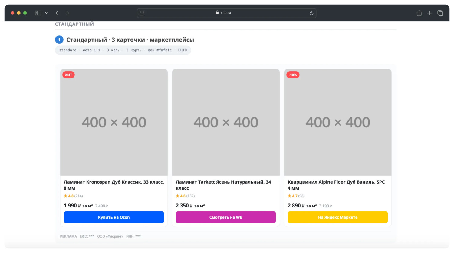Viewport: 454px width, 253px height.
Task: Open the Share menu icon
Action: 419,13
